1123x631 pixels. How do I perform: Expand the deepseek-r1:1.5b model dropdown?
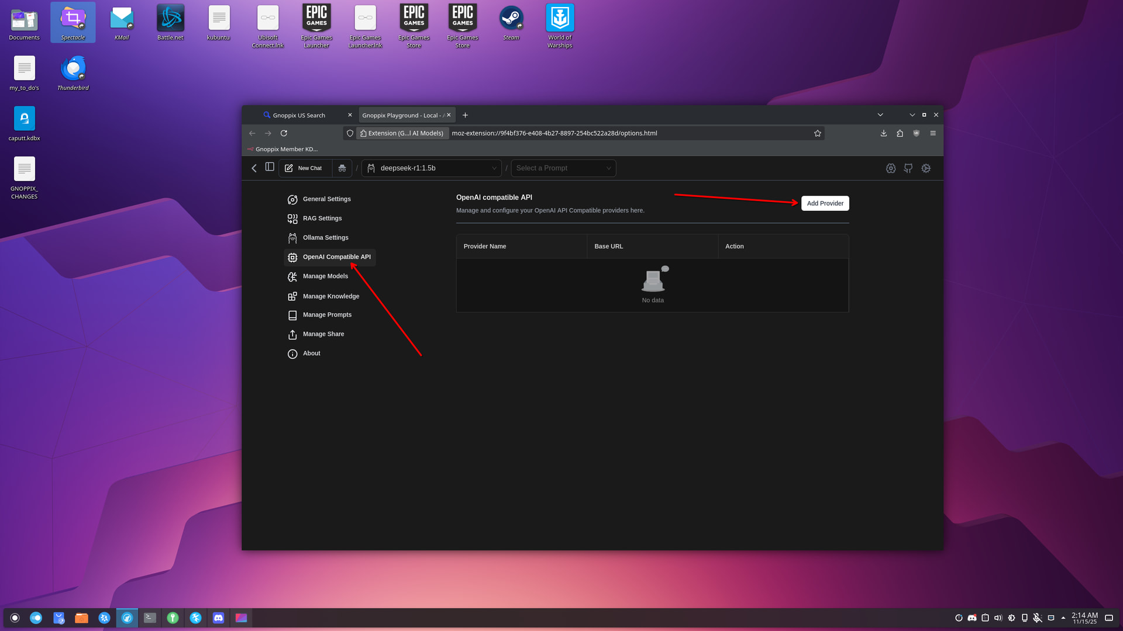click(432, 168)
